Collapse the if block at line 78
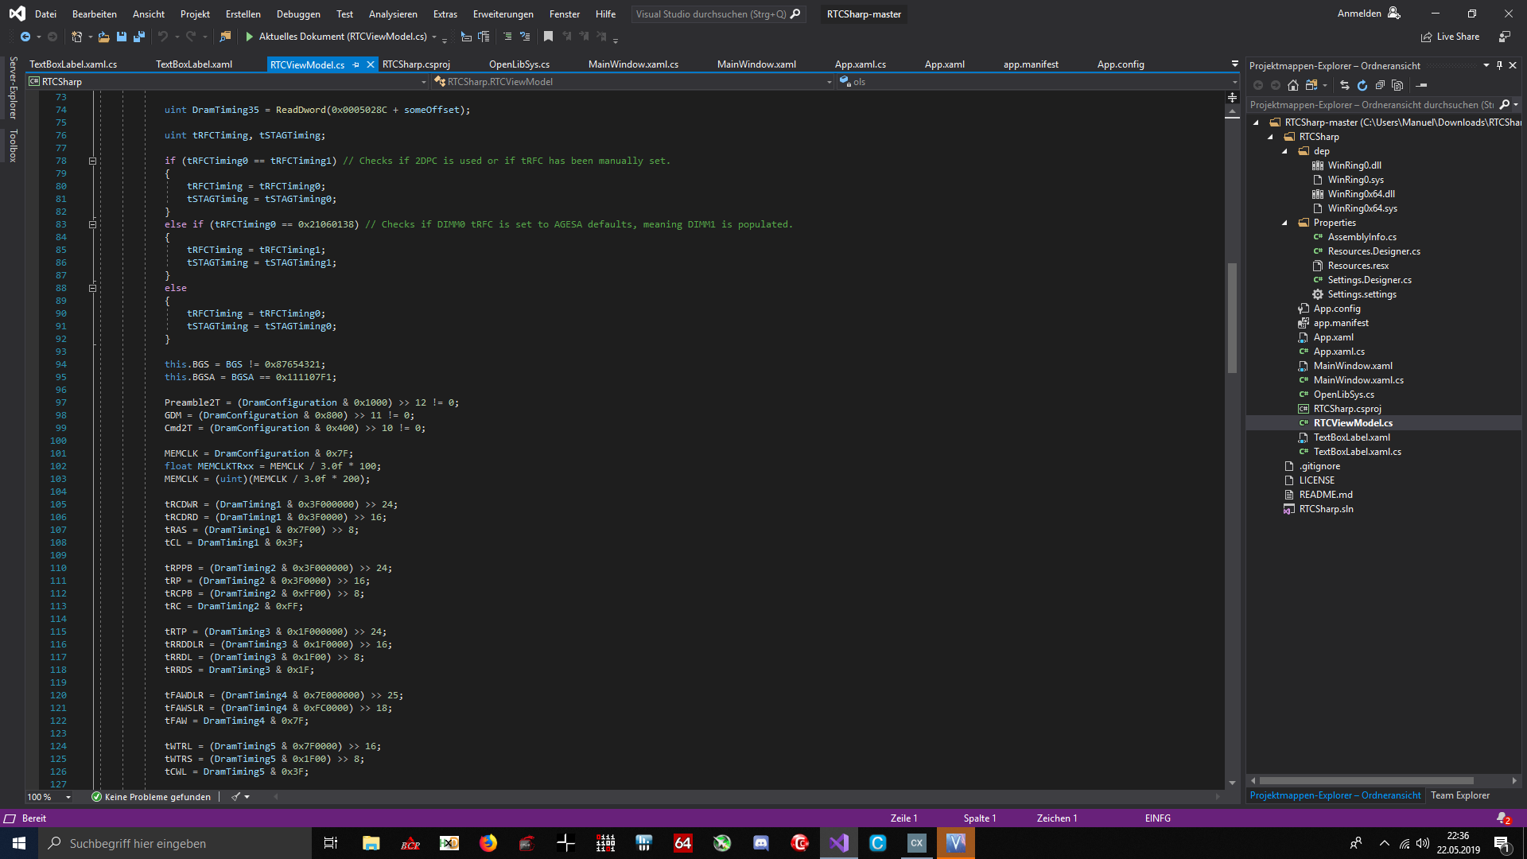 pos(92,161)
